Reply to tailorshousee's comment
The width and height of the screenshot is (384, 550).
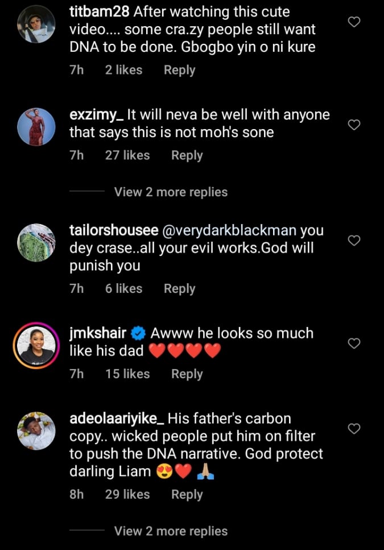tap(179, 289)
